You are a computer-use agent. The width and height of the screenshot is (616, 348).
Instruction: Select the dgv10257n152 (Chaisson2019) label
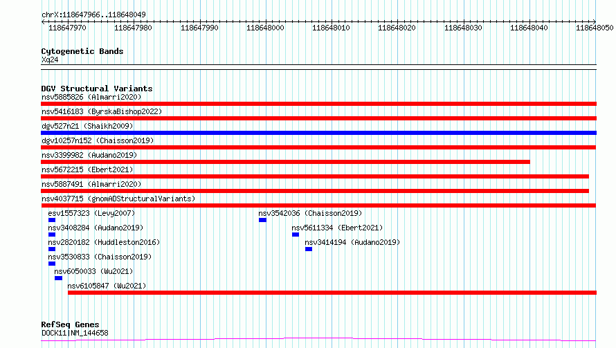98,140
